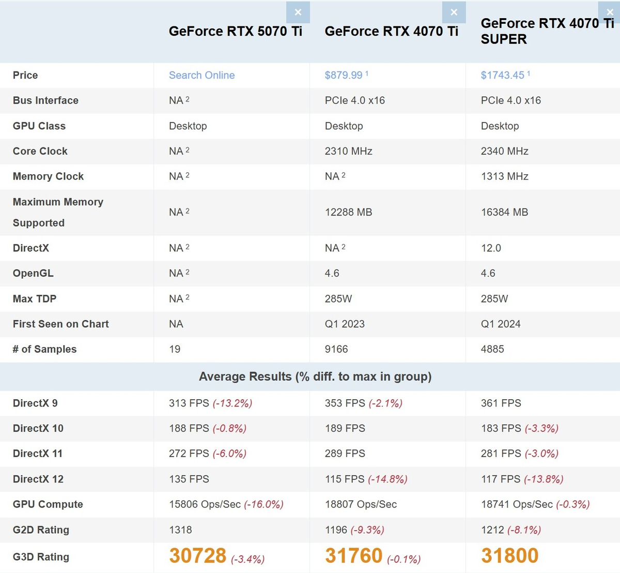Click the 12288 MB memory value
Viewport: 620px width, 573px height.
pyautogui.click(x=349, y=212)
